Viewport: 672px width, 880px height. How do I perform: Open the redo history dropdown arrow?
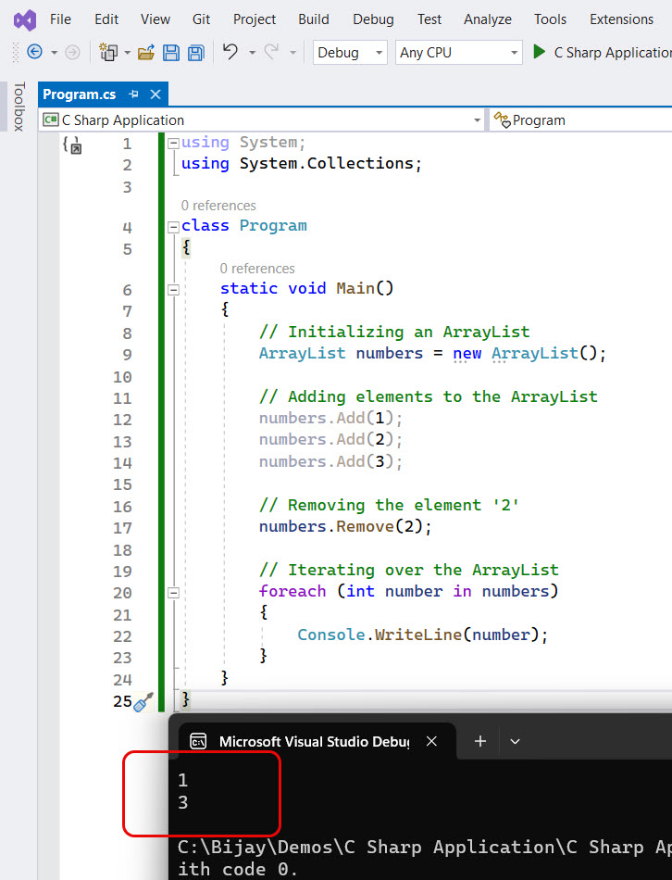(292, 53)
